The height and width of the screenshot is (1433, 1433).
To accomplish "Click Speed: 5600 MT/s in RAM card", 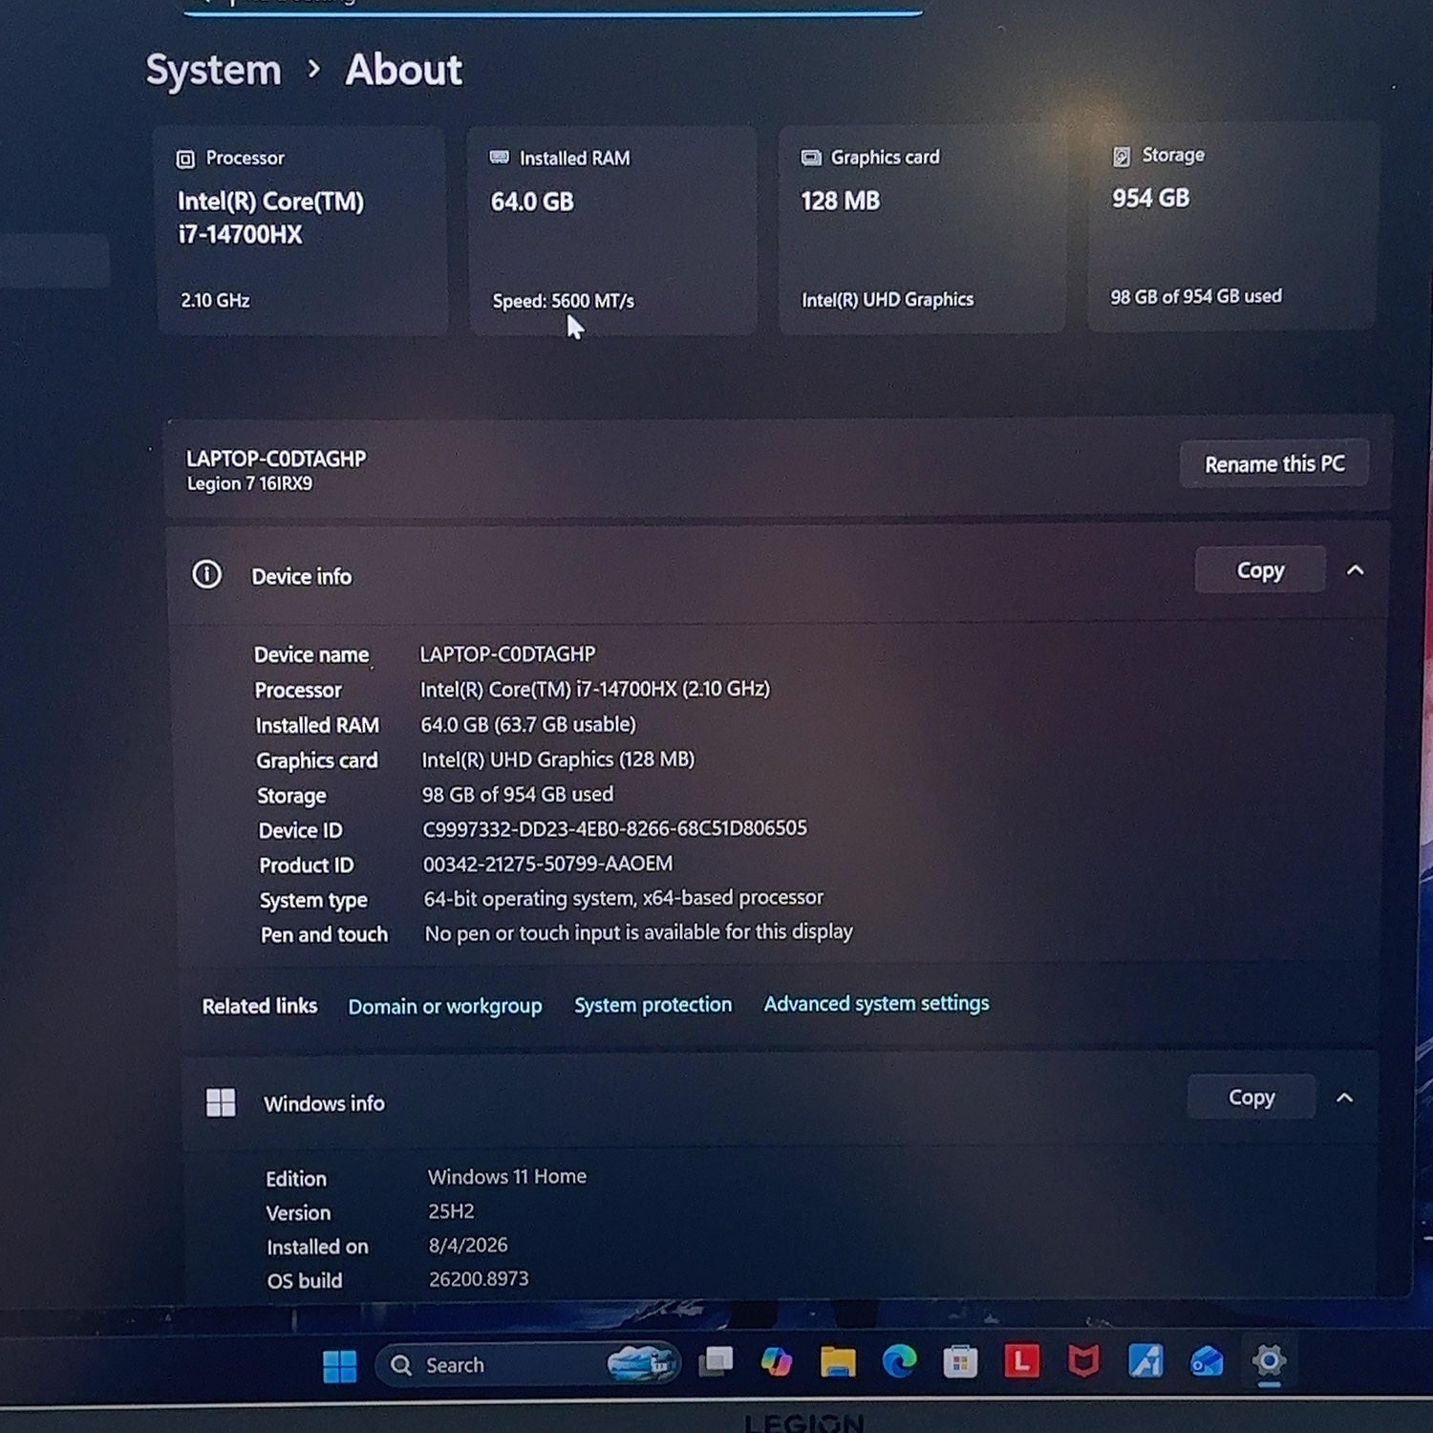I will click(x=563, y=301).
